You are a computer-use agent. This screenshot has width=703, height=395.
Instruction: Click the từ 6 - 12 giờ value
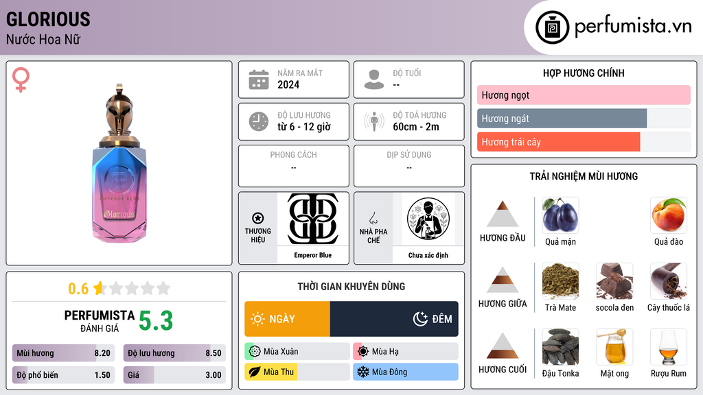[304, 127]
